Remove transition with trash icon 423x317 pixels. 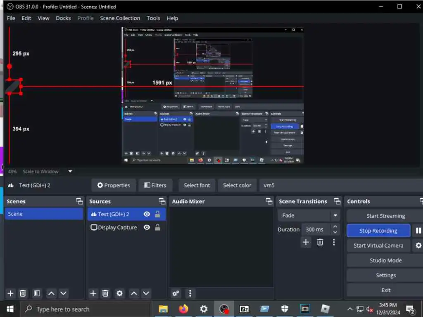pyautogui.click(x=320, y=242)
